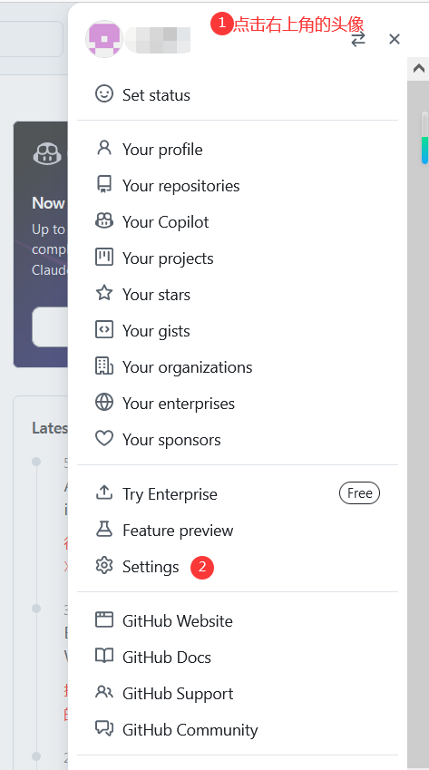Screen dimensions: 429x770
Task: Click the globe icon for enterprises
Action: tap(104, 402)
